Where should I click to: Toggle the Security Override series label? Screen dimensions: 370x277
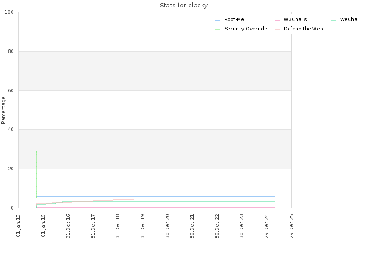pos(246,29)
